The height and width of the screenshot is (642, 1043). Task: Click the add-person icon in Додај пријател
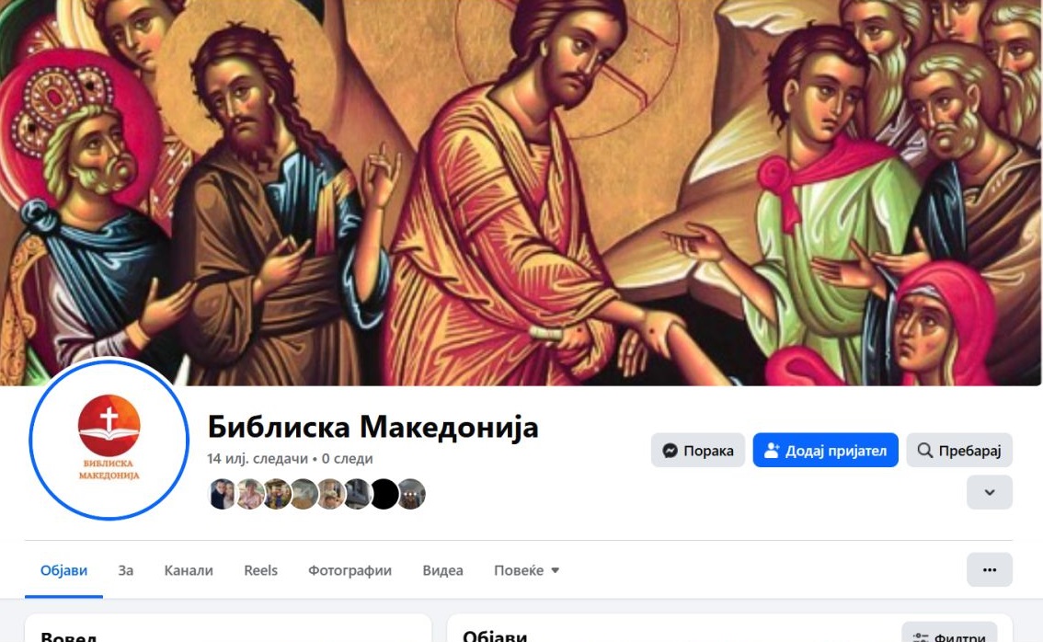[x=771, y=451]
